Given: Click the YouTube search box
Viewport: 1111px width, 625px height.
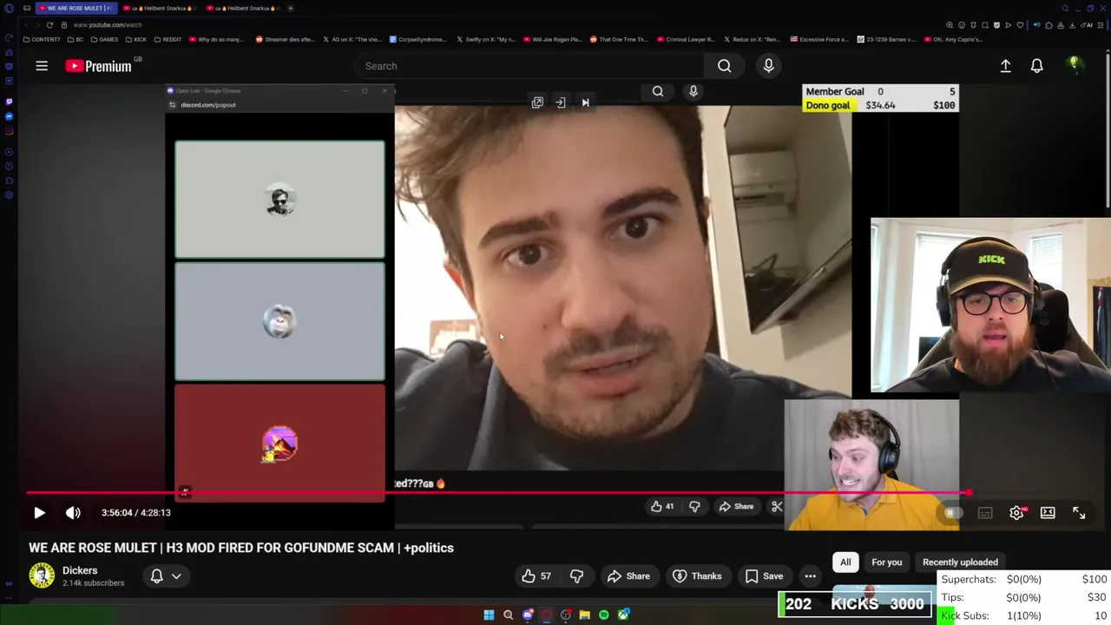Looking at the screenshot, I should [x=531, y=66].
